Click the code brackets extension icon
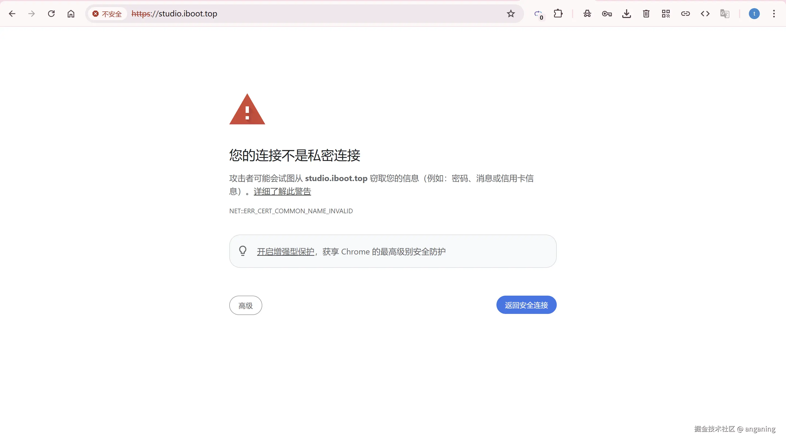Image resolution: width=786 pixels, height=444 pixels. tap(705, 14)
